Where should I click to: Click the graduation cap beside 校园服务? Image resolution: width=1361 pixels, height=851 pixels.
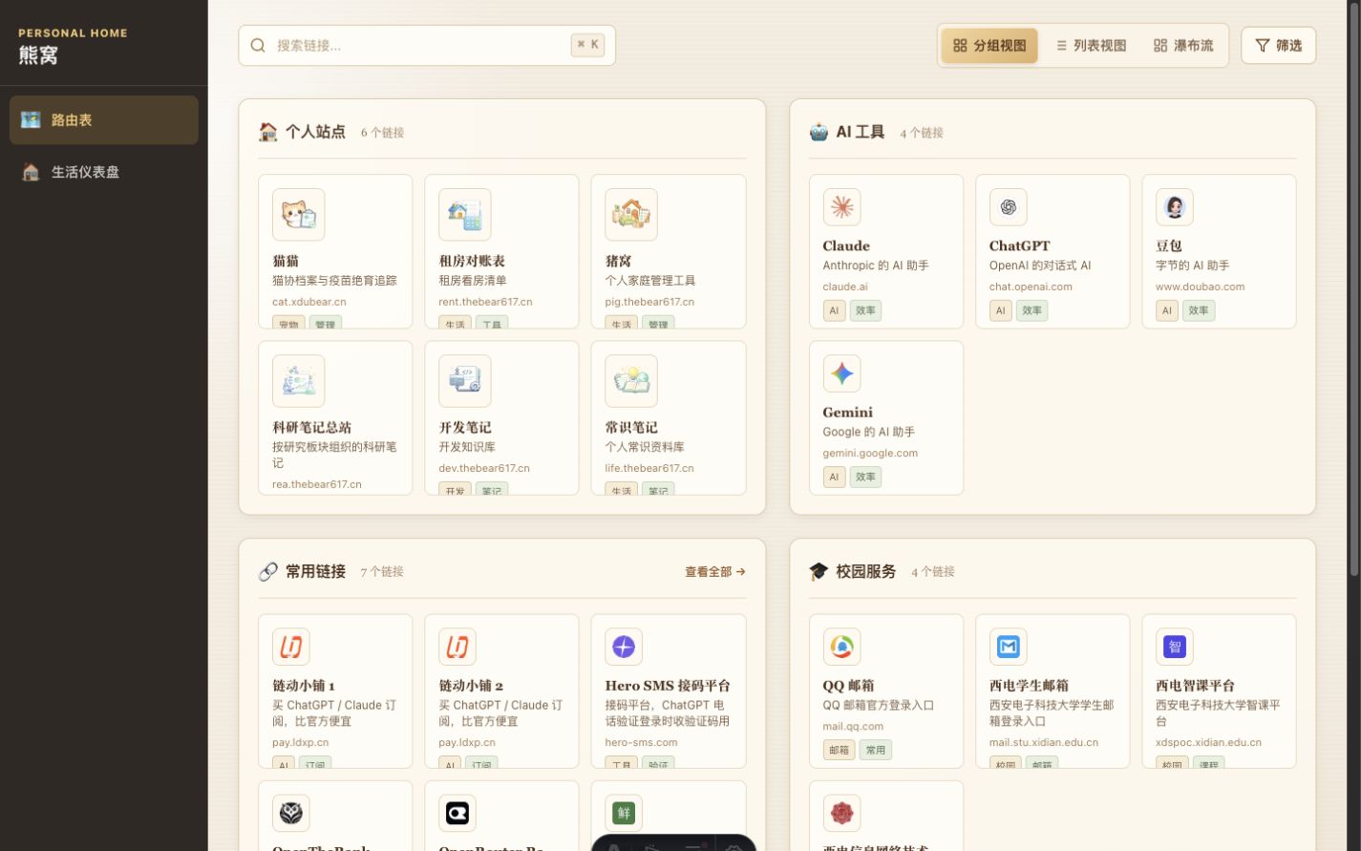[819, 571]
